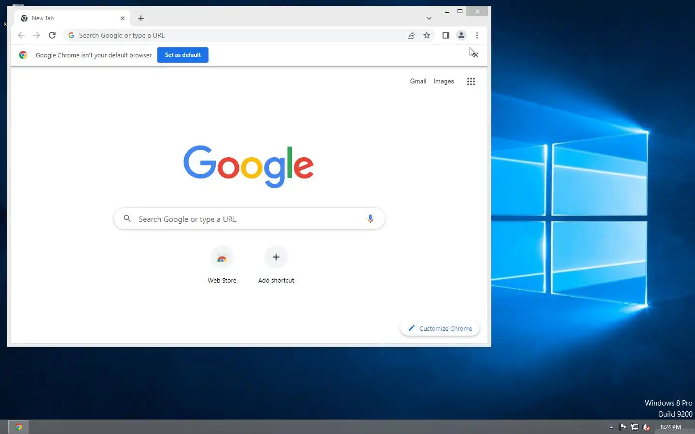Open Action Center flag tray icon

(x=623, y=427)
